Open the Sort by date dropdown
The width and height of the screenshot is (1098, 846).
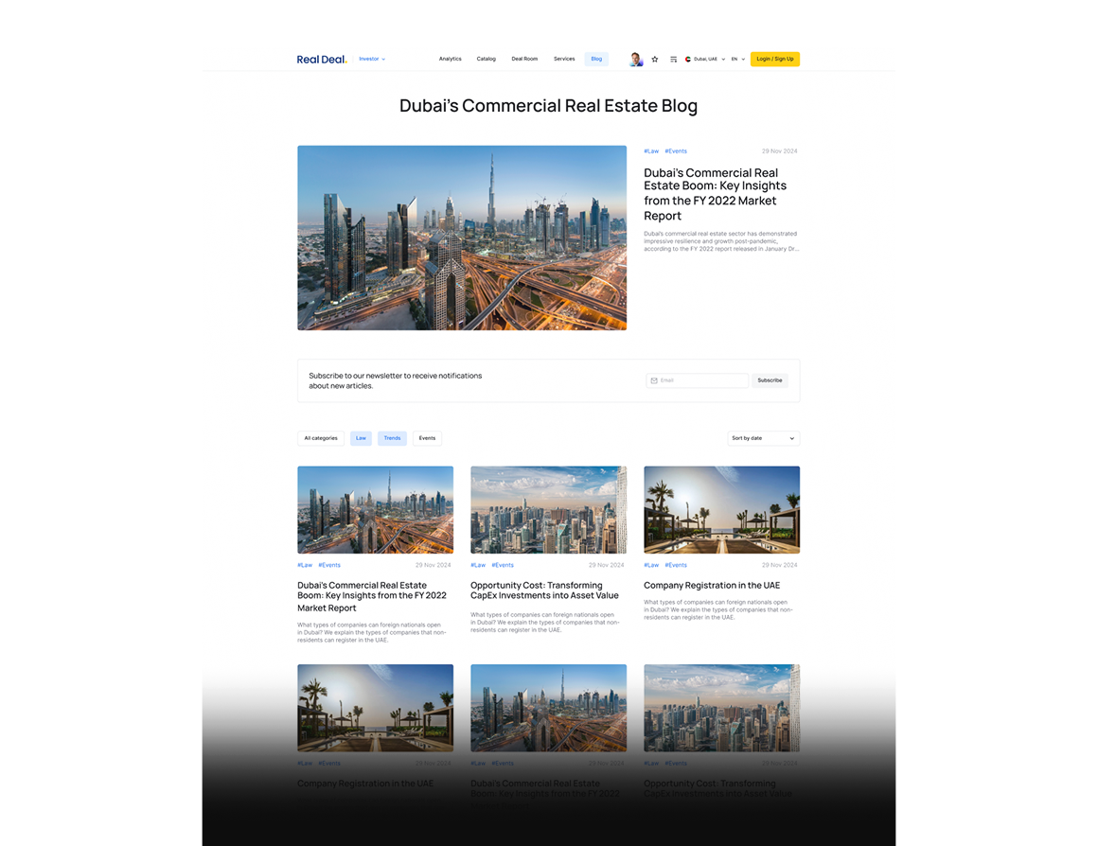point(764,438)
